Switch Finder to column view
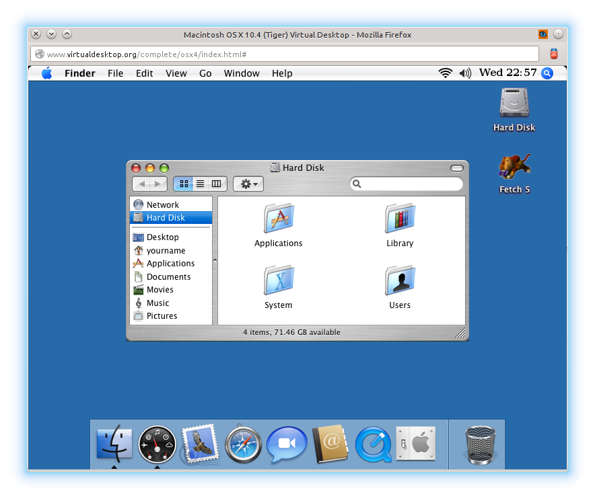Viewport: 595px width, 499px height. pos(216,184)
